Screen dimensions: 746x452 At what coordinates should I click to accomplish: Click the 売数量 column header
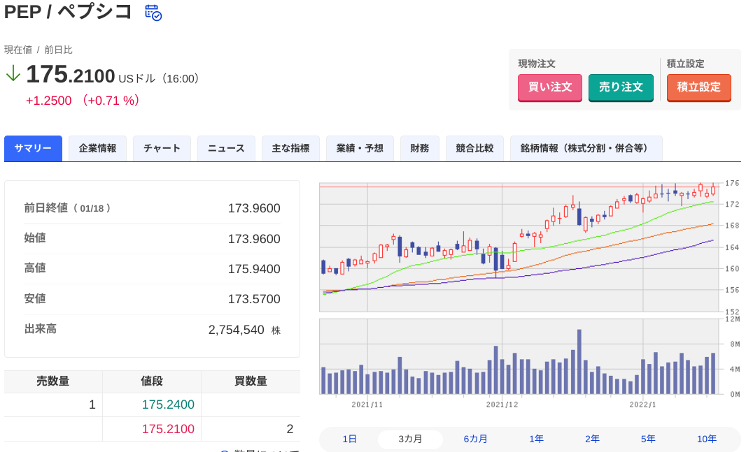point(53,381)
